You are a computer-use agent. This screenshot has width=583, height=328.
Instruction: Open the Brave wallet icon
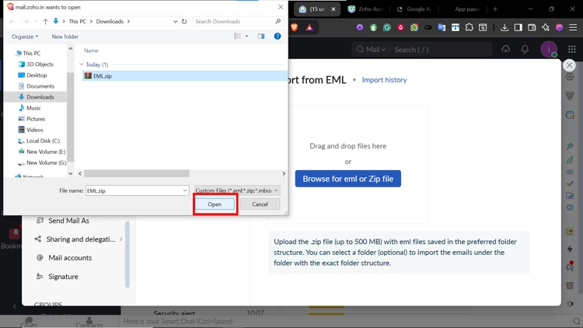pyautogui.click(x=532, y=27)
